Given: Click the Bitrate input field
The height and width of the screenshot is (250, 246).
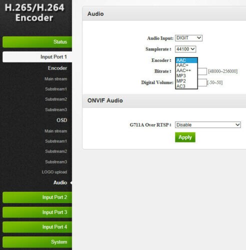Looking at the screenshot, I should tap(202, 71).
